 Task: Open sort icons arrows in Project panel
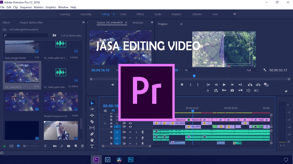pos(45,146)
